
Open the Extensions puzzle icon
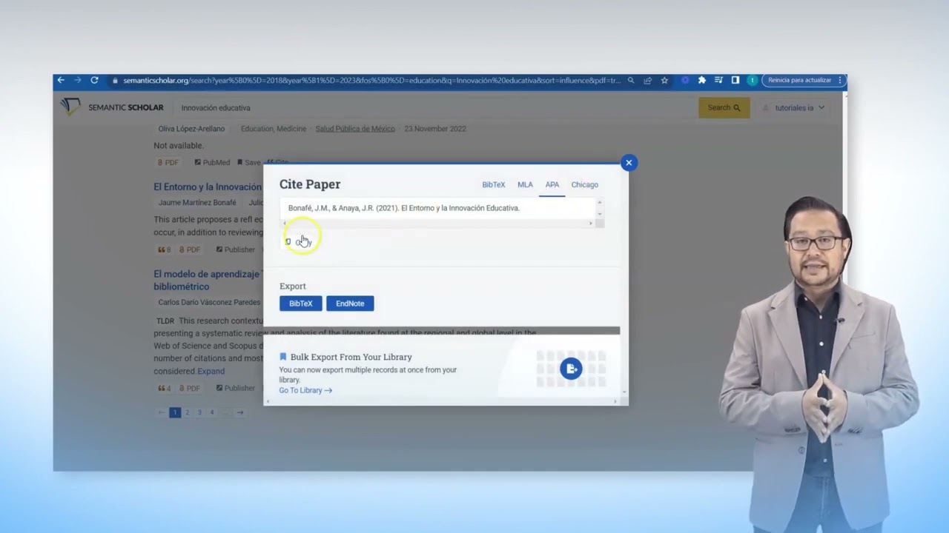click(x=701, y=80)
